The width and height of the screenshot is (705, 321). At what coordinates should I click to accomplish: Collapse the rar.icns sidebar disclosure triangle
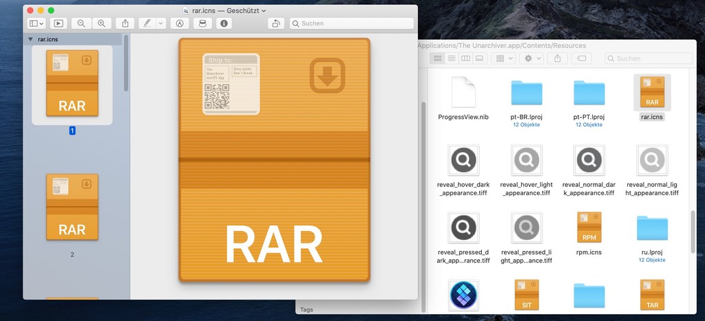pos(30,39)
